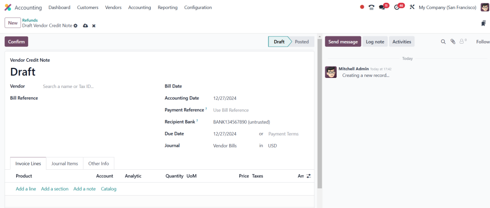Search messages with the magnifier icon
The image size is (490, 208).
click(x=443, y=42)
